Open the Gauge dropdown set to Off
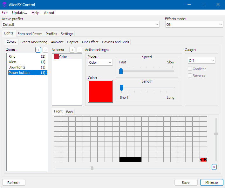The image size is (225, 188). point(201,61)
